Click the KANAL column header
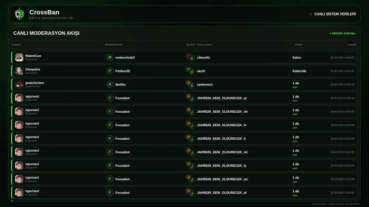The height and width of the screenshot is (207, 369). tap(17, 45)
